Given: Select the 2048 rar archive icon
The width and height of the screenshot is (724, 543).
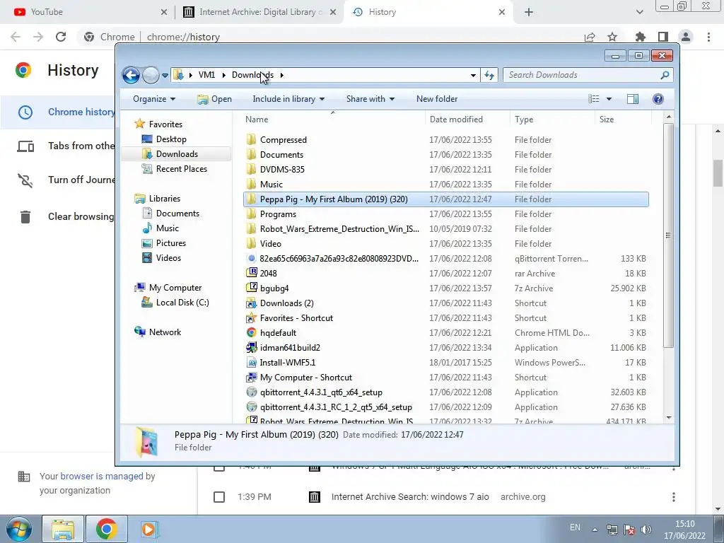Looking at the screenshot, I should (x=251, y=273).
